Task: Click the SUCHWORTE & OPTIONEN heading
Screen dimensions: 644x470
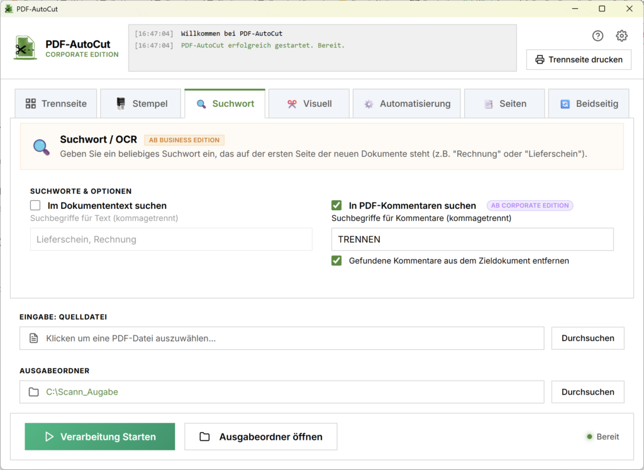Action: tap(81, 191)
